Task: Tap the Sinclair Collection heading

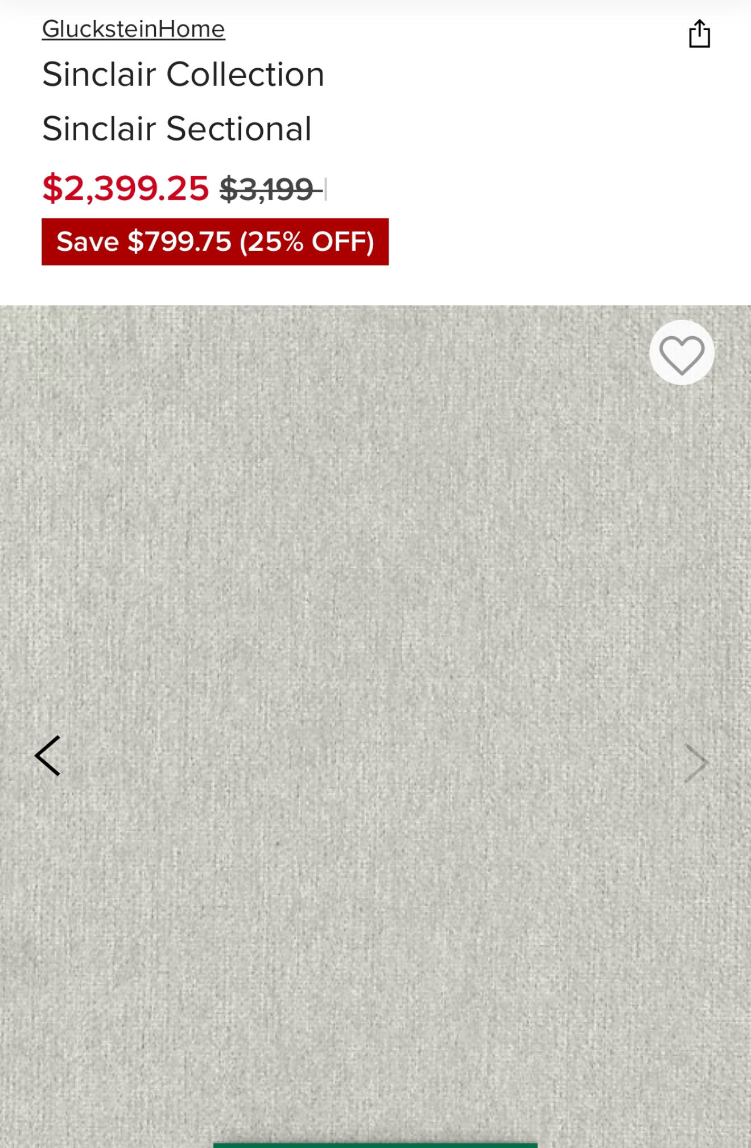Action: point(183,75)
